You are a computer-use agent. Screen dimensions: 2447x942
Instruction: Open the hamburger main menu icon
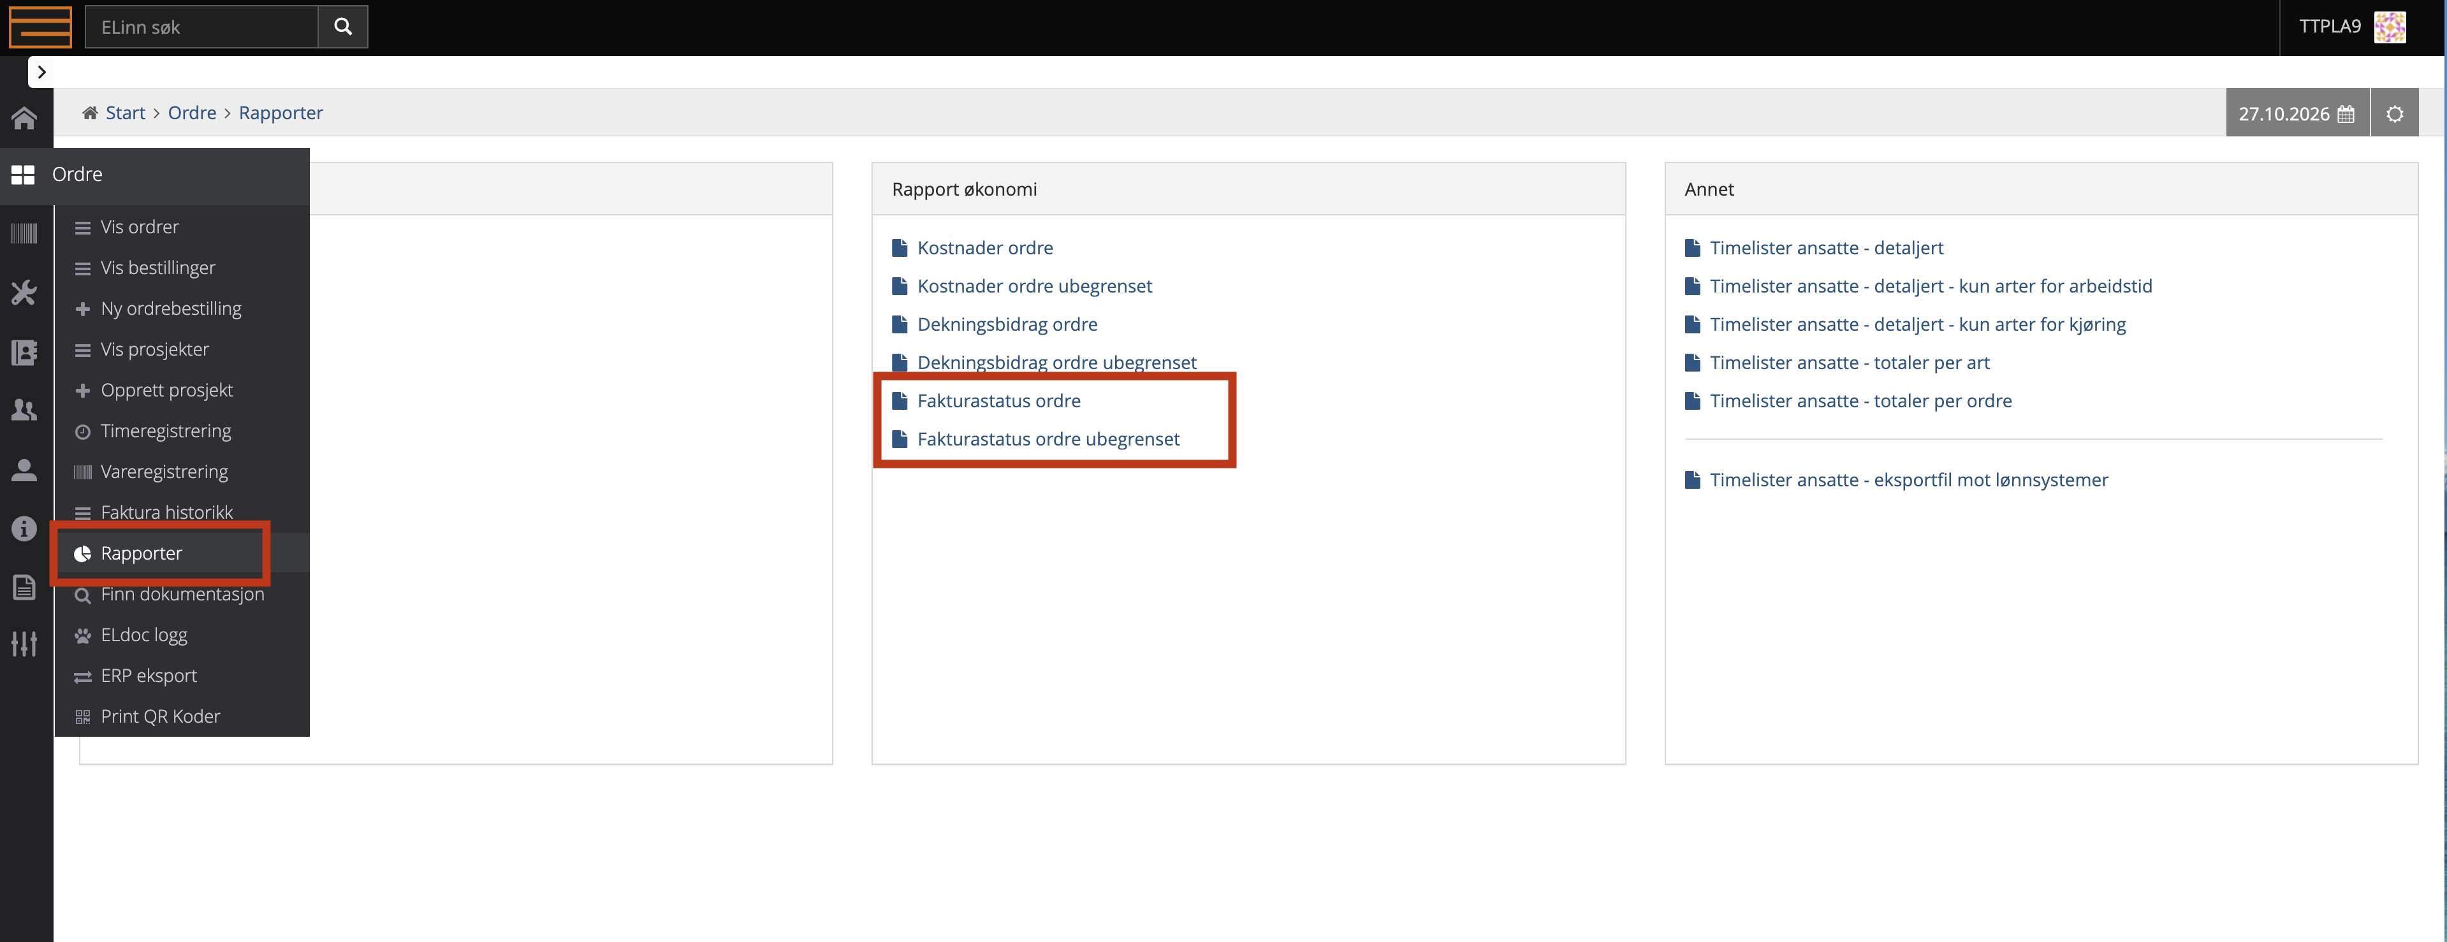tap(40, 27)
